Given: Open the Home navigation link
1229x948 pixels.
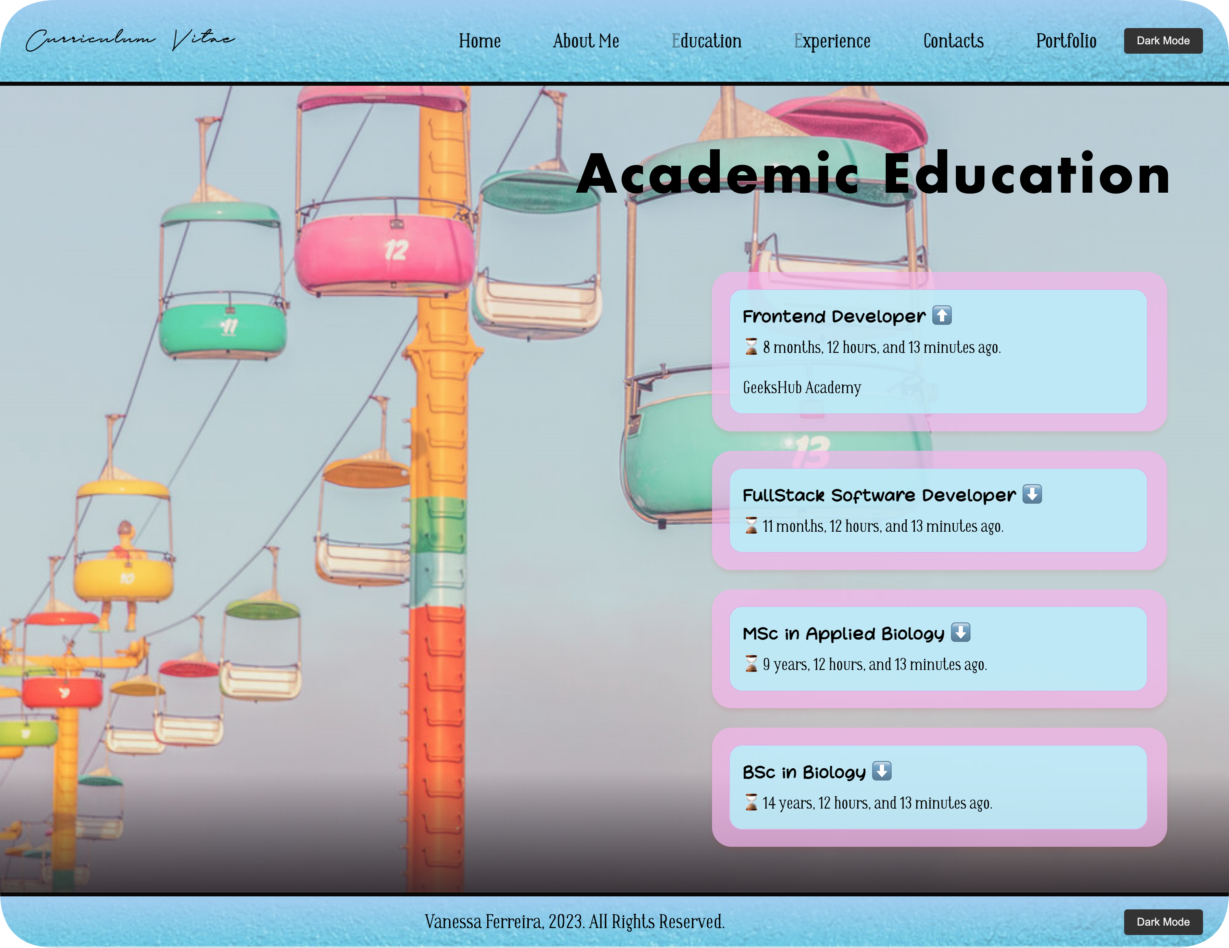Looking at the screenshot, I should tap(480, 41).
